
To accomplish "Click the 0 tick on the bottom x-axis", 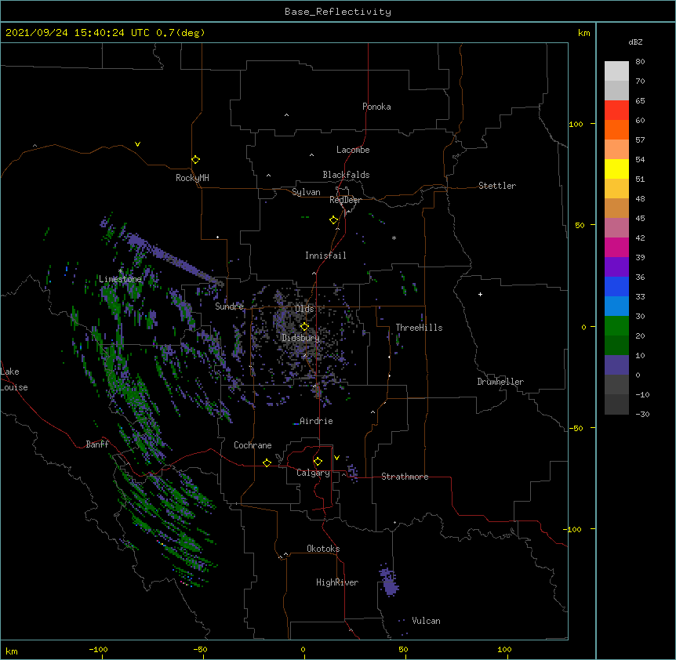I will click(x=303, y=649).
